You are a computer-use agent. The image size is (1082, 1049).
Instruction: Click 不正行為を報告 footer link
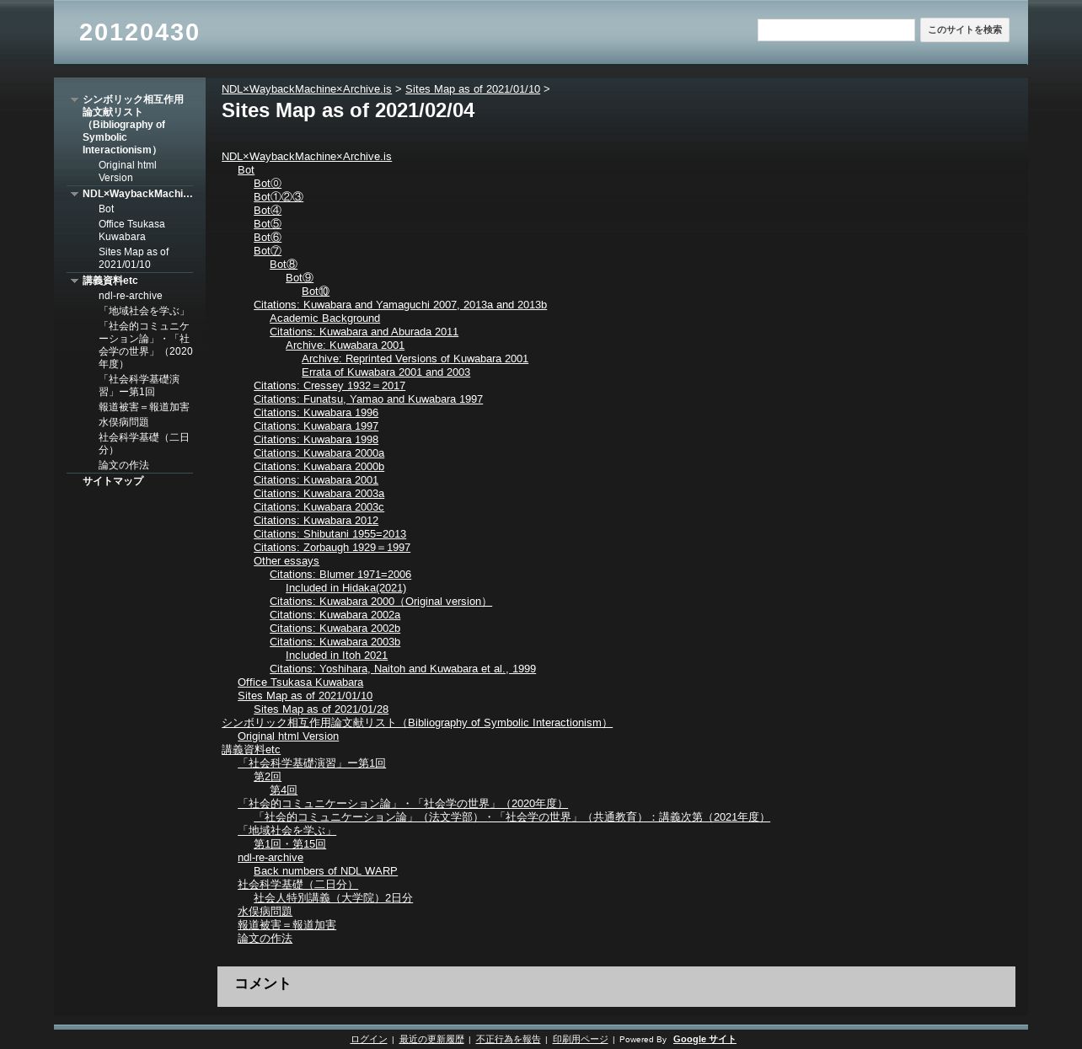[508, 1039]
